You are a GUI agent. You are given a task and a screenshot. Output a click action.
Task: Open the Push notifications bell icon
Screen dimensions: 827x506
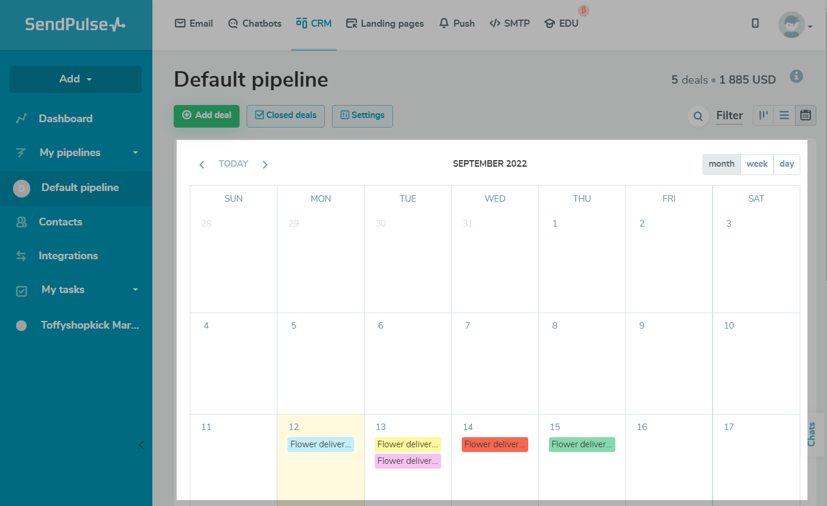443,23
